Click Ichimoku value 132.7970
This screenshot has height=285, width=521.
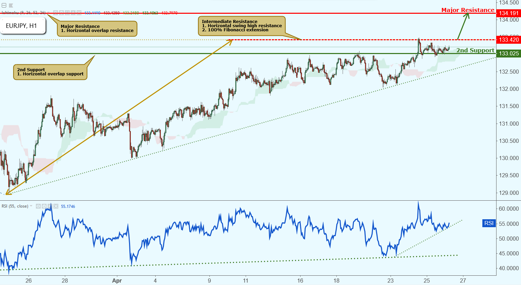(x=169, y=13)
